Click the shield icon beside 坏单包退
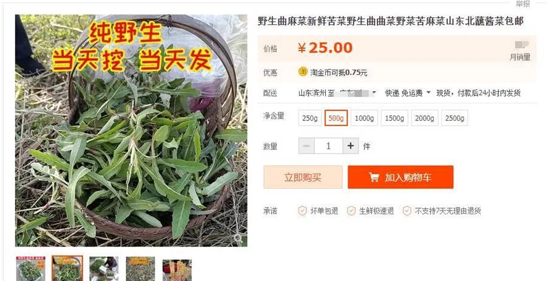The height and width of the screenshot is (281, 547). click(303, 211)
